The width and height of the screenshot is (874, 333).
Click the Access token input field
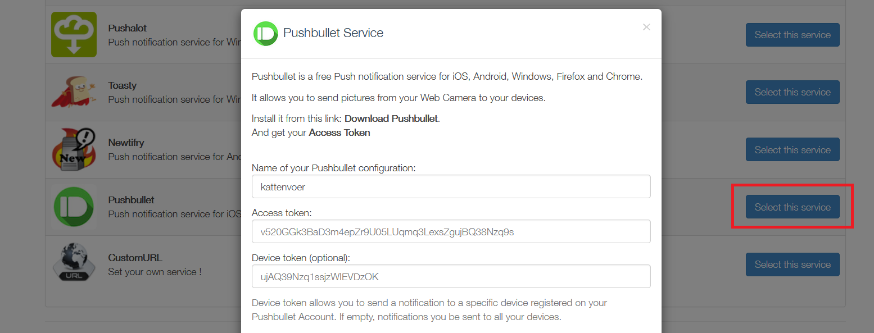451,231
